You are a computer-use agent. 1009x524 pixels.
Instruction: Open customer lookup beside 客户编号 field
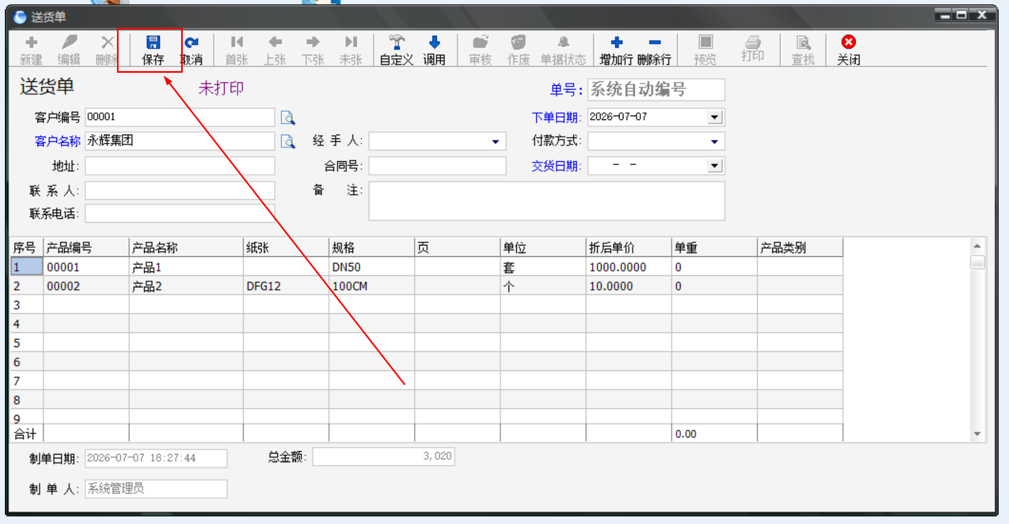pos(288,117)
